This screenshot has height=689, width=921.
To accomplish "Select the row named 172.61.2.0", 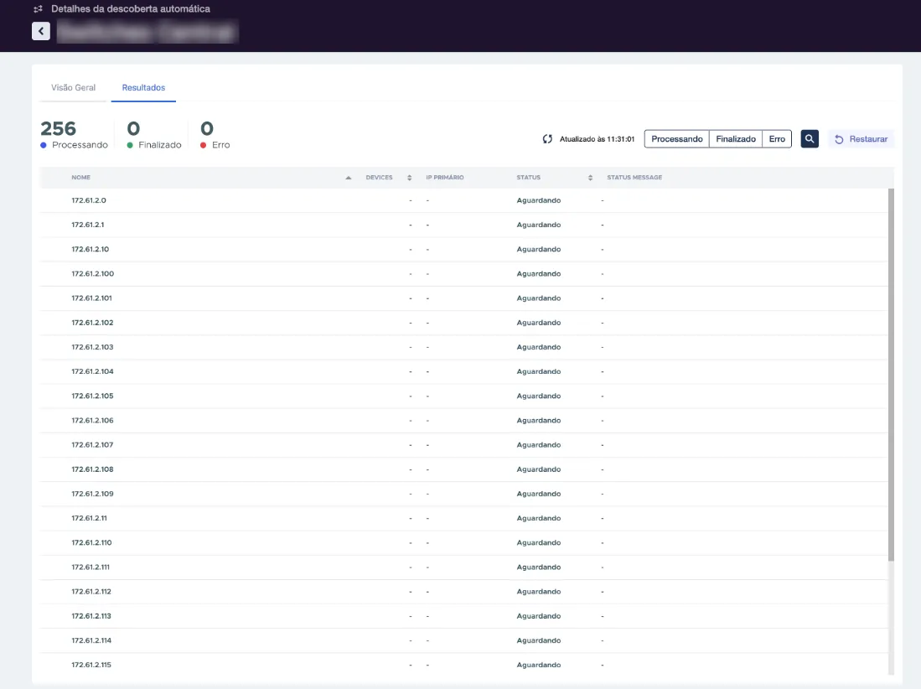I will tap(464, 200).
